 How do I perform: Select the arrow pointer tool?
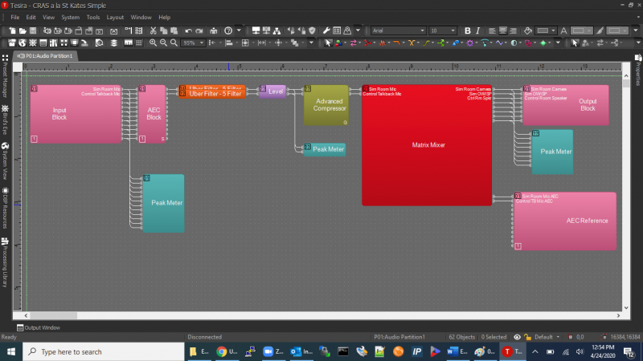[328, 43]
